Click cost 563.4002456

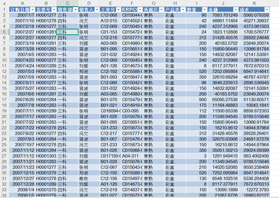click(x=254, y=156)
